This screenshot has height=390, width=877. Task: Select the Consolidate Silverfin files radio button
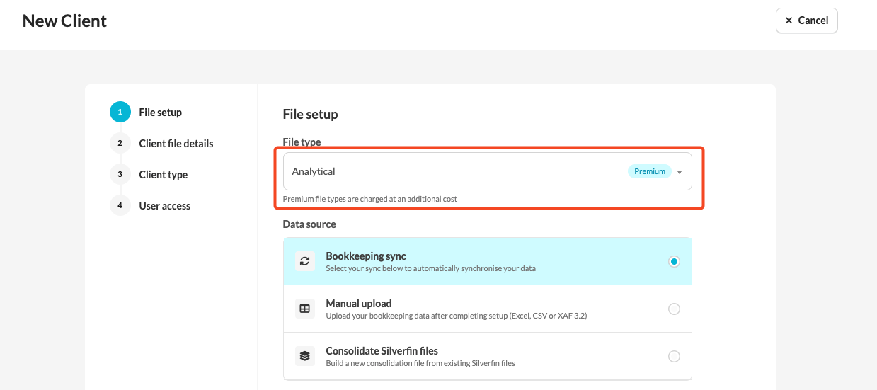pos(674,356)
